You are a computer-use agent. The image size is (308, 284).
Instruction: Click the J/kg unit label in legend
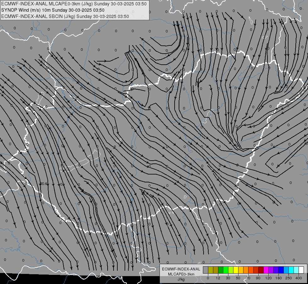tap(181, 279)
